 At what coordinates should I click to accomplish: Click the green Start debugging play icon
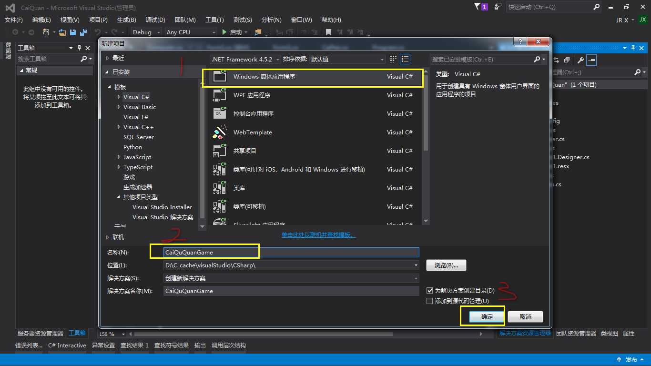pyautogui.click(x=224, y=32)
